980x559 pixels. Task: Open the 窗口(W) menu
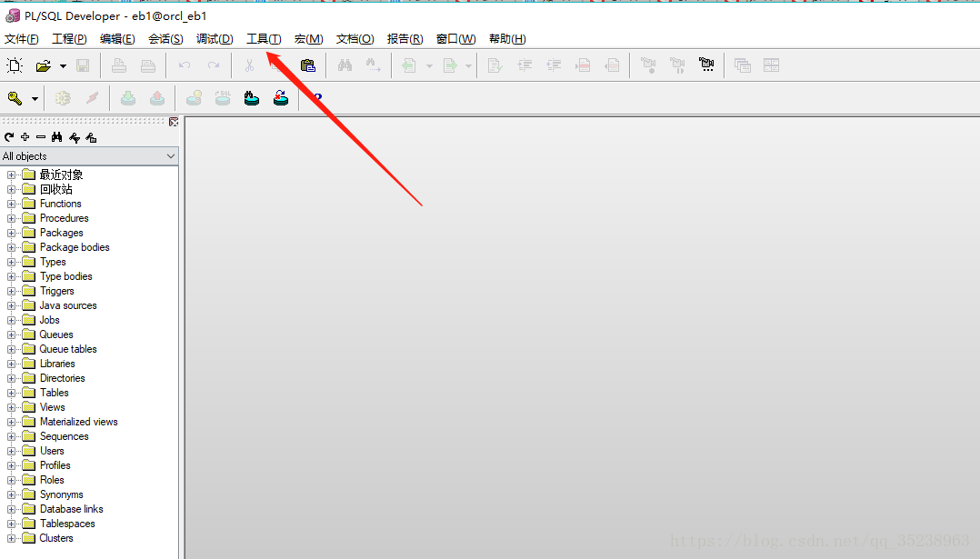click(x=455, y=39)
